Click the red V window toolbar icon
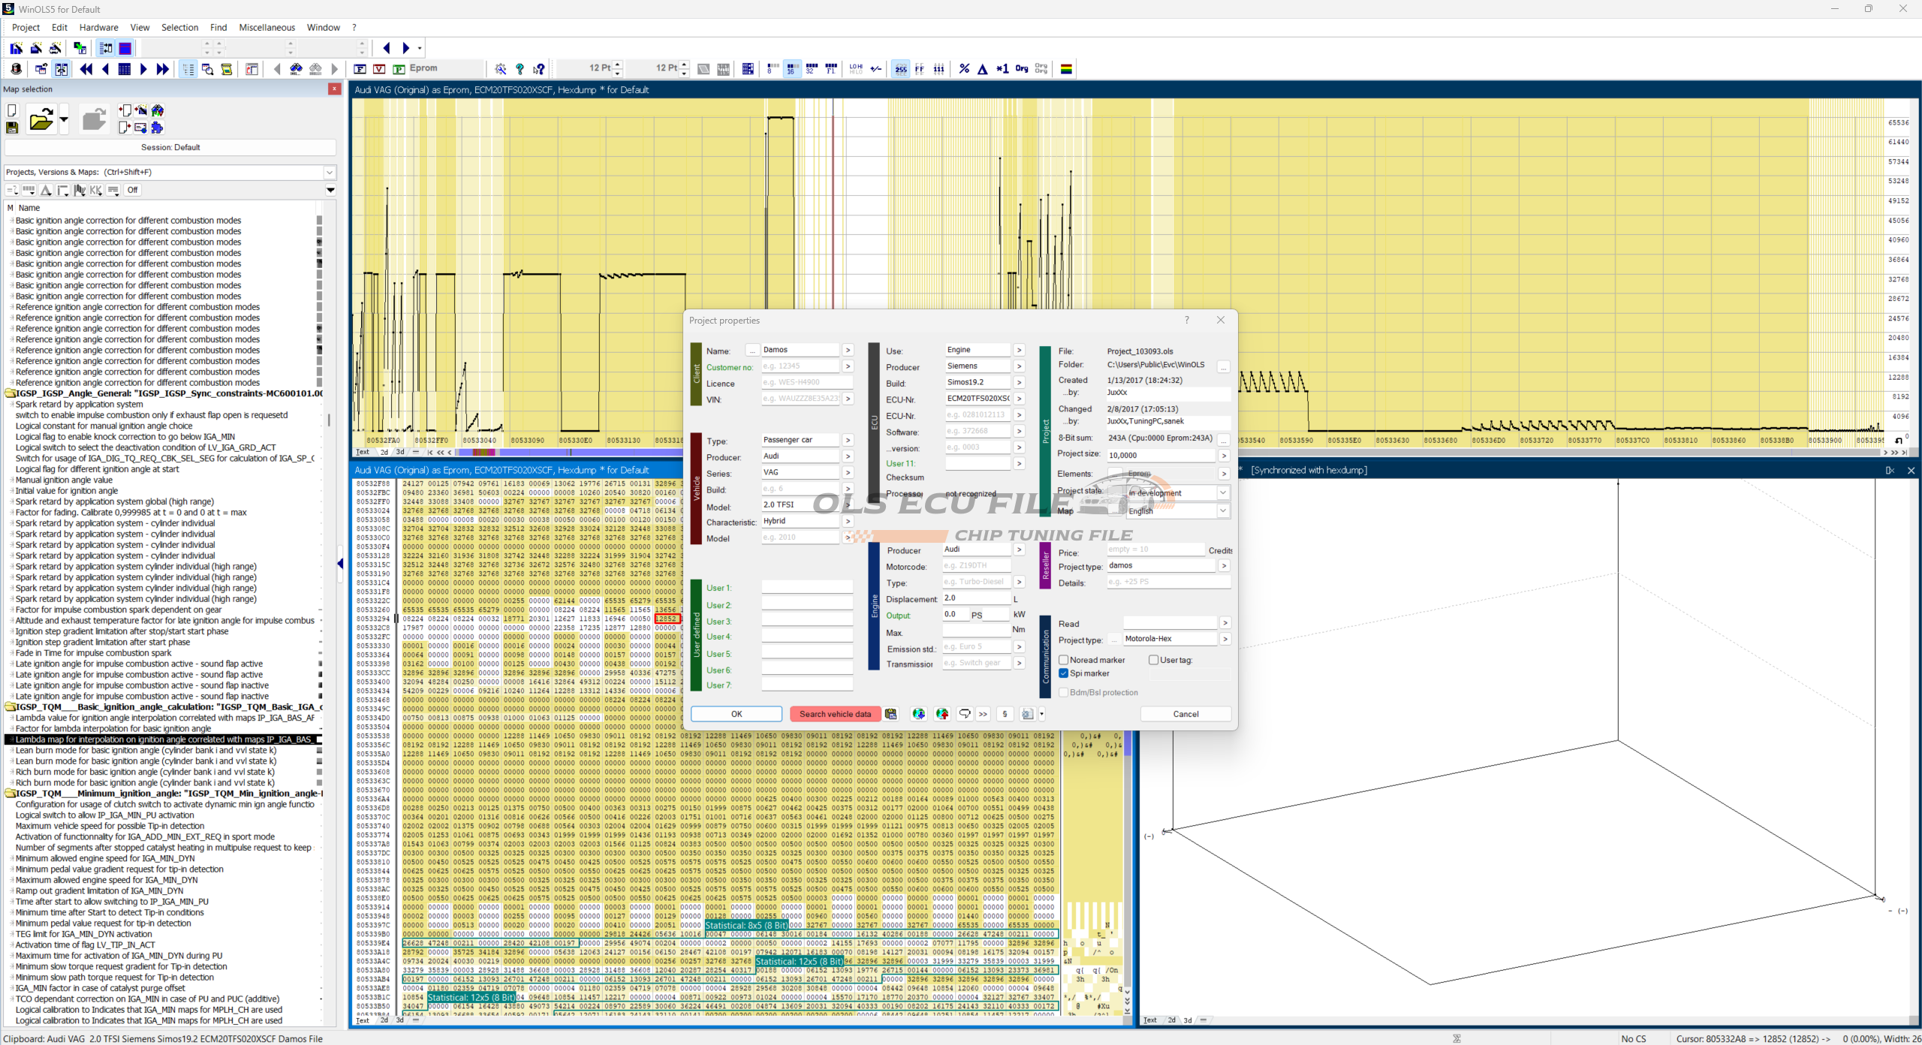1922x1045 pixels. (x=380, y=69)
